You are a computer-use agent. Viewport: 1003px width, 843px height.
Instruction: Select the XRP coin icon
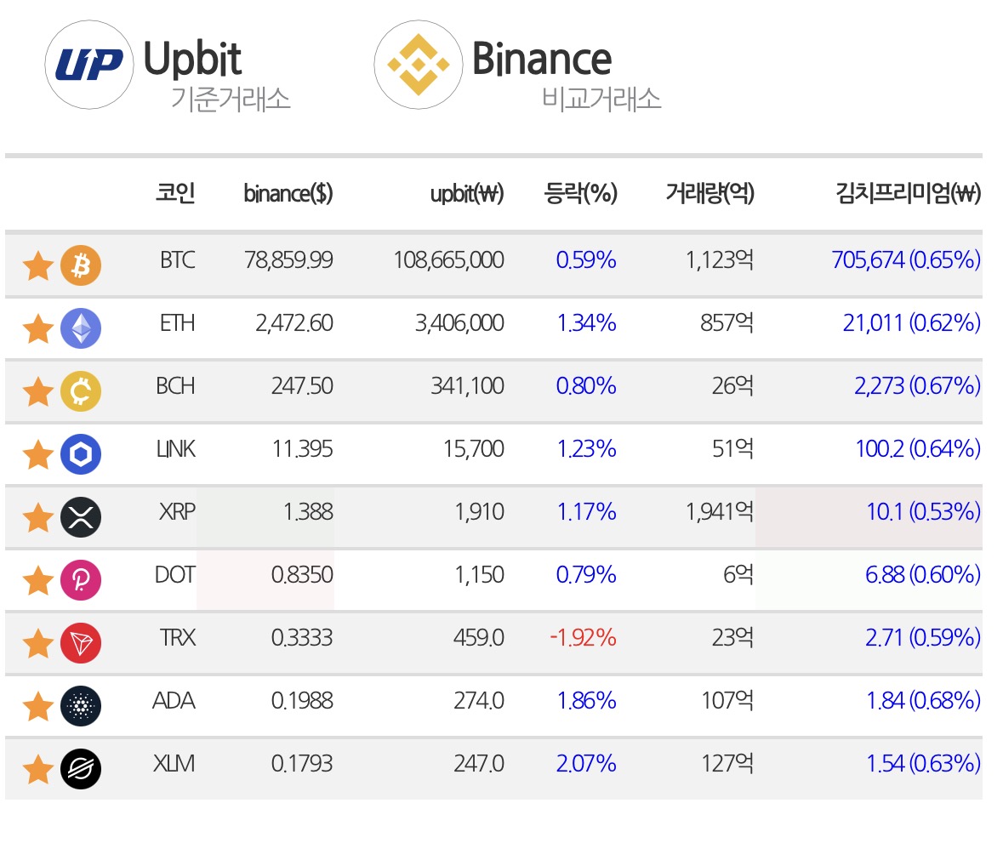81,517
